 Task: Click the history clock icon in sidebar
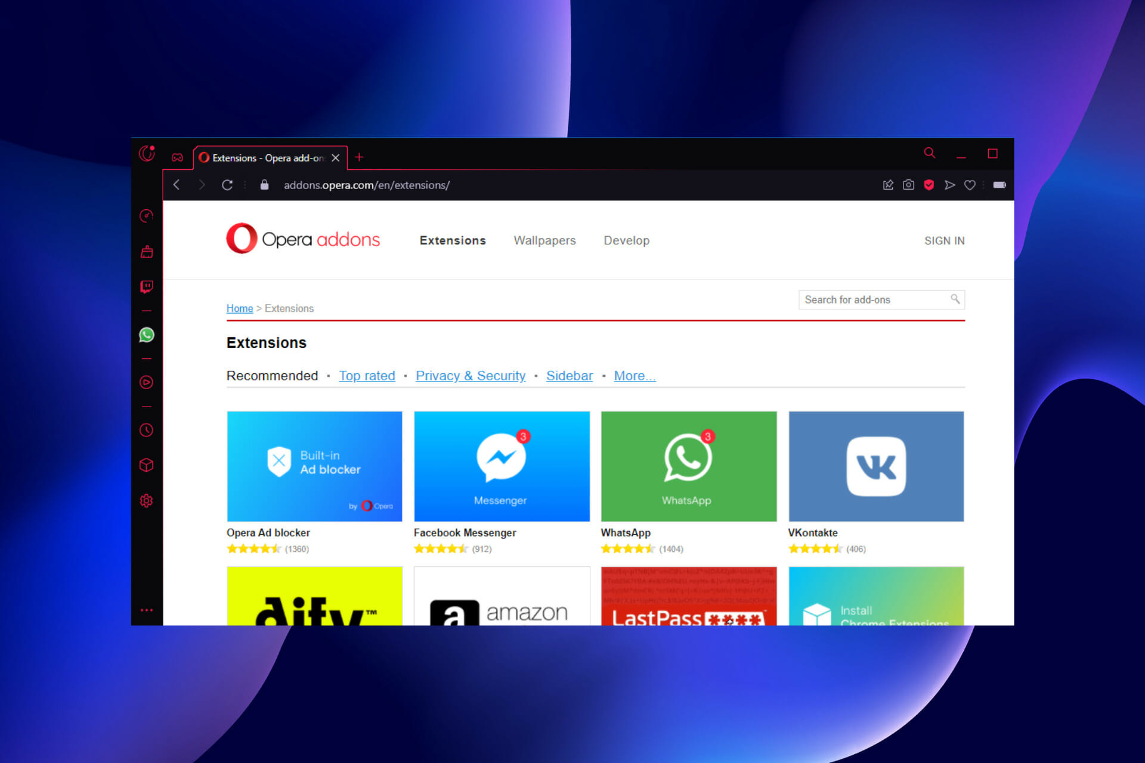[146, 429]
